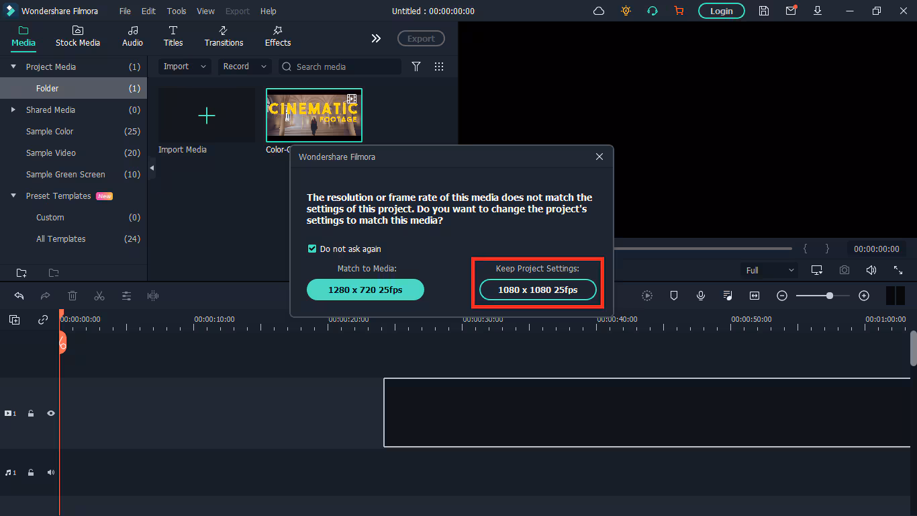Click the Login button

[x=721, y=11]
